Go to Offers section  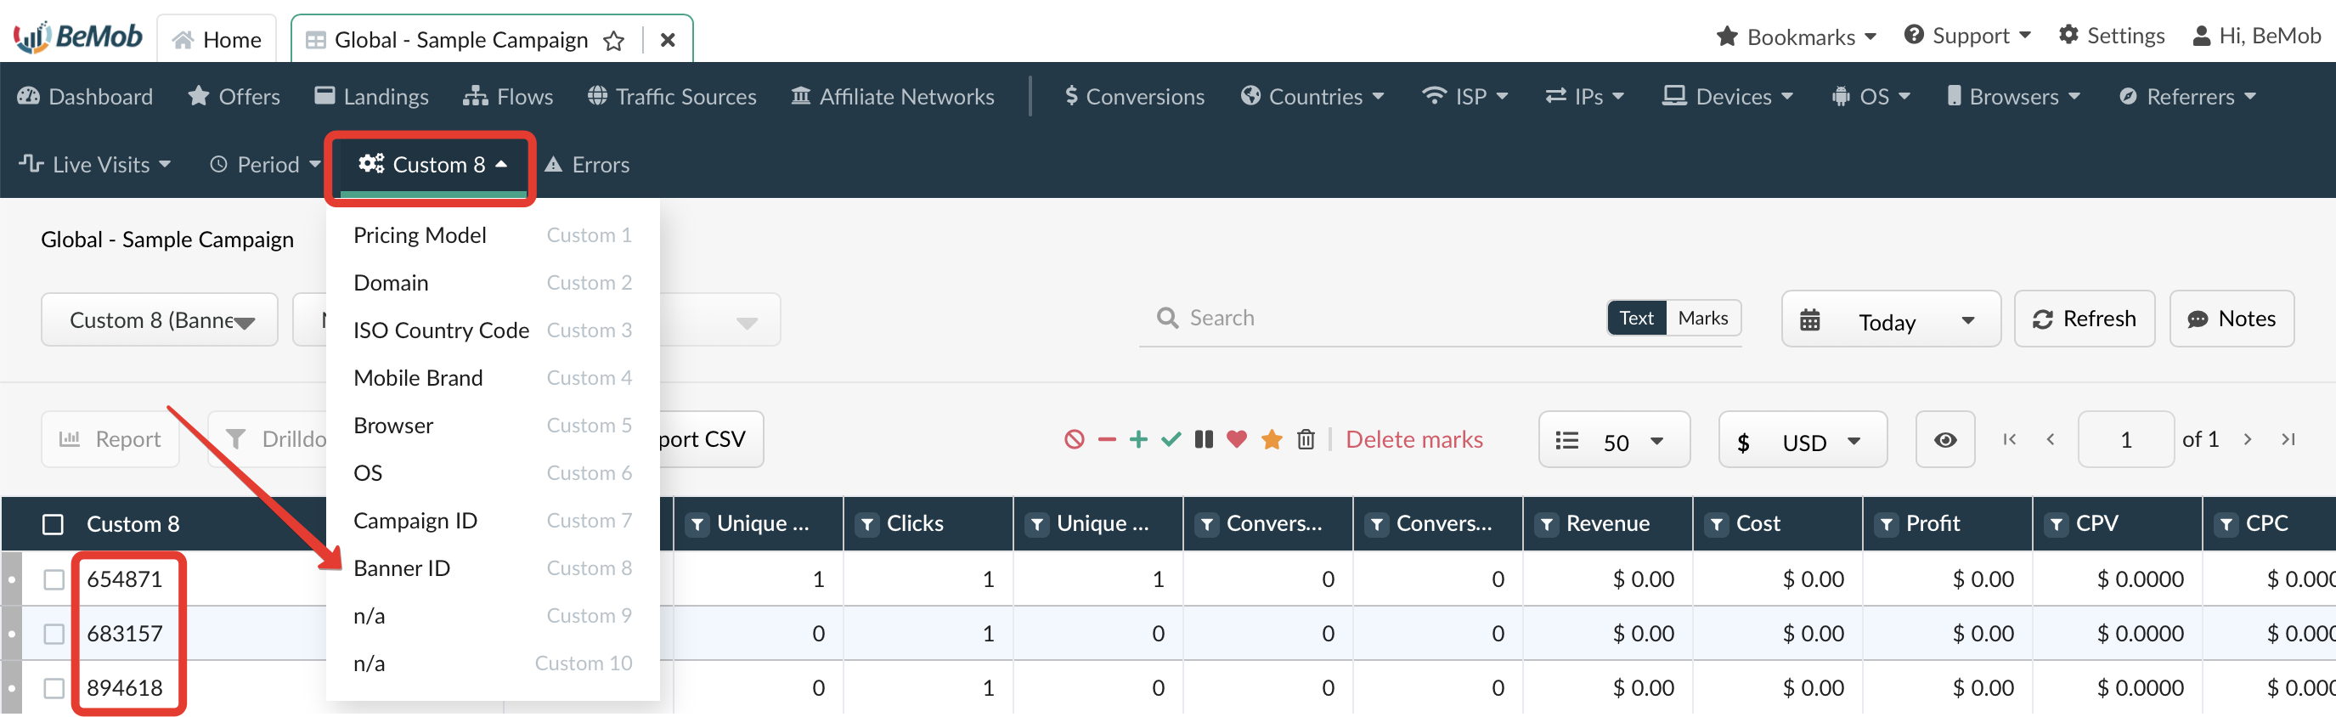click(x=234, y=97)
